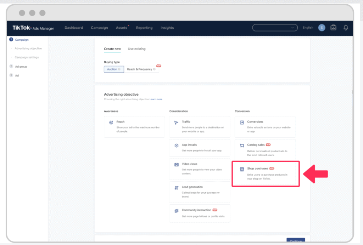Go to Campaign settings in sidebar

tap(27, 57)
